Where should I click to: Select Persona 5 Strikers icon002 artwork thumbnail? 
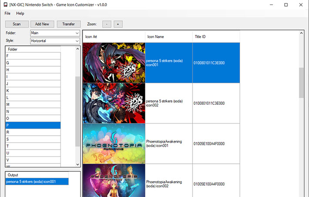click(x=114, y=103)
